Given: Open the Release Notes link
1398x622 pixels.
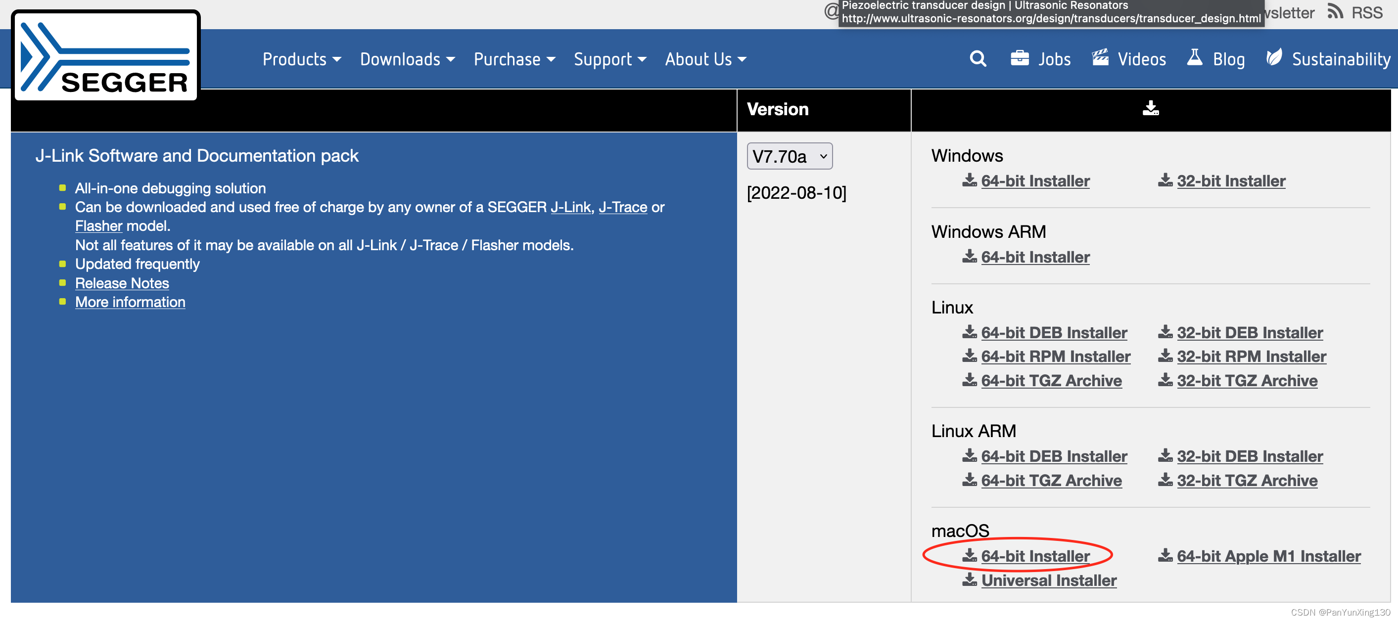Looking at the screenshot, I should 122,283.
